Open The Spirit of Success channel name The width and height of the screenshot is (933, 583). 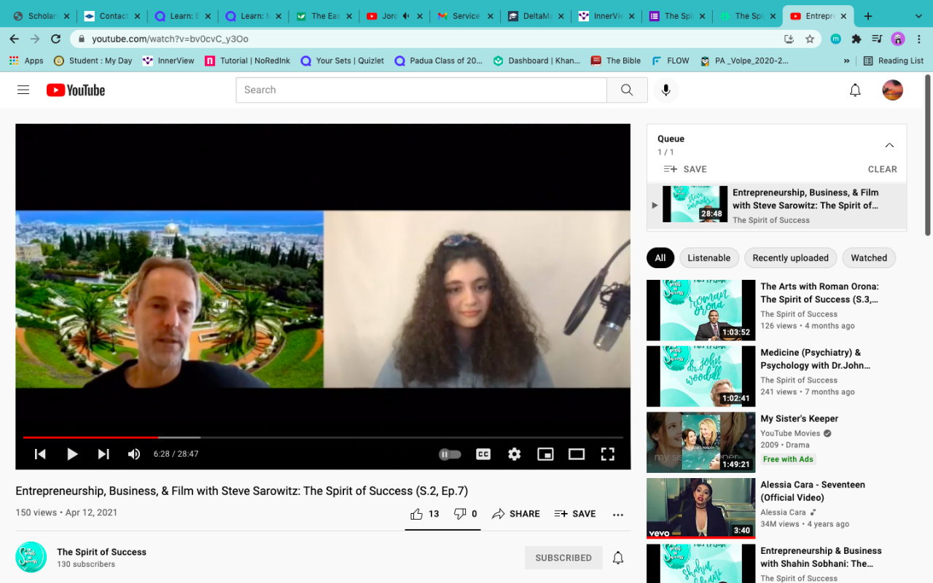101,552
